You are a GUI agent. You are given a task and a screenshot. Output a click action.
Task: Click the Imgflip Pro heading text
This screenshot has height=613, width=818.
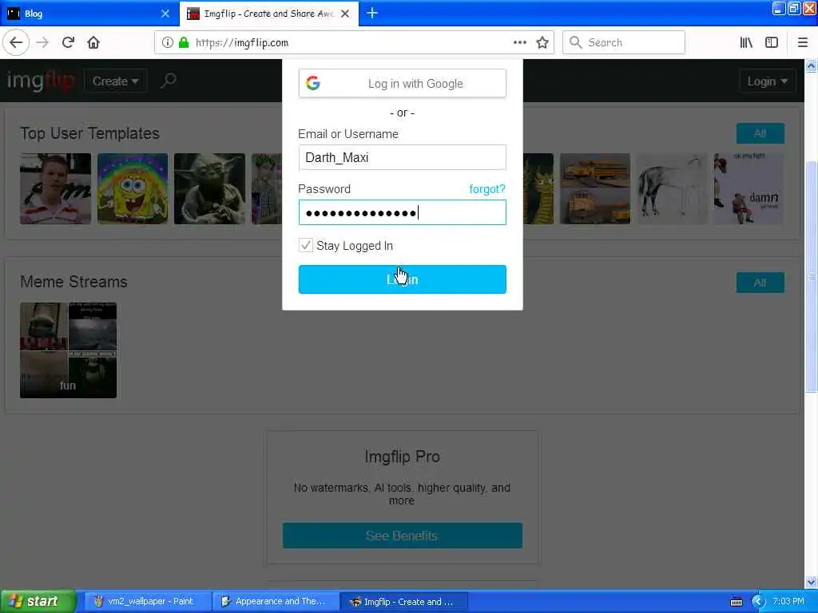403,457
